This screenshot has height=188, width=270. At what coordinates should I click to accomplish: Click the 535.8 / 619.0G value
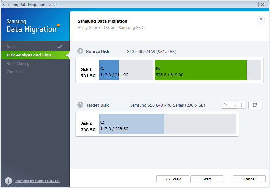point(170,75)
